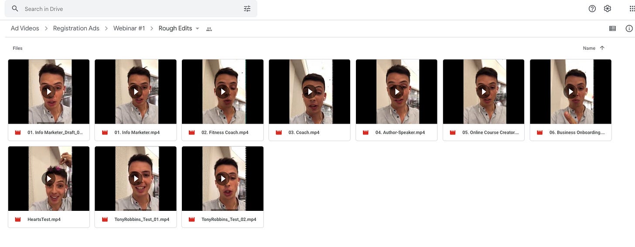Open the Help question mark icon
635x247 pixels.
coord(592,9)
